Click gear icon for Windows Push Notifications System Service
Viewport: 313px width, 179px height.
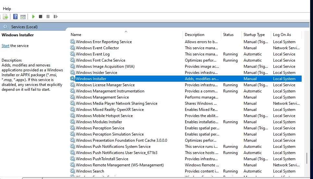[72, 147]
